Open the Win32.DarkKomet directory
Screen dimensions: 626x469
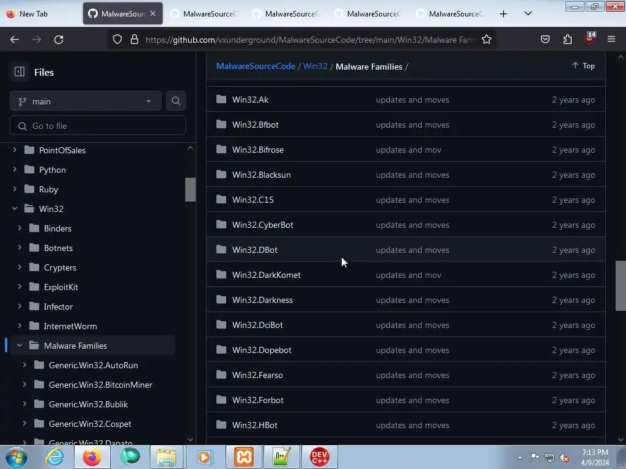[x=267, y=275]
